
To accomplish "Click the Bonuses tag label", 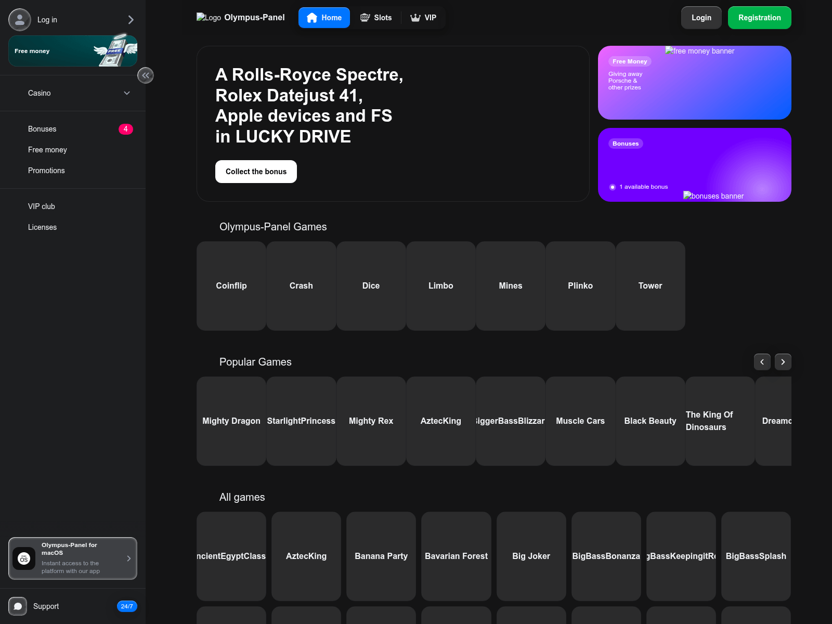I will [x=626, y=144].
